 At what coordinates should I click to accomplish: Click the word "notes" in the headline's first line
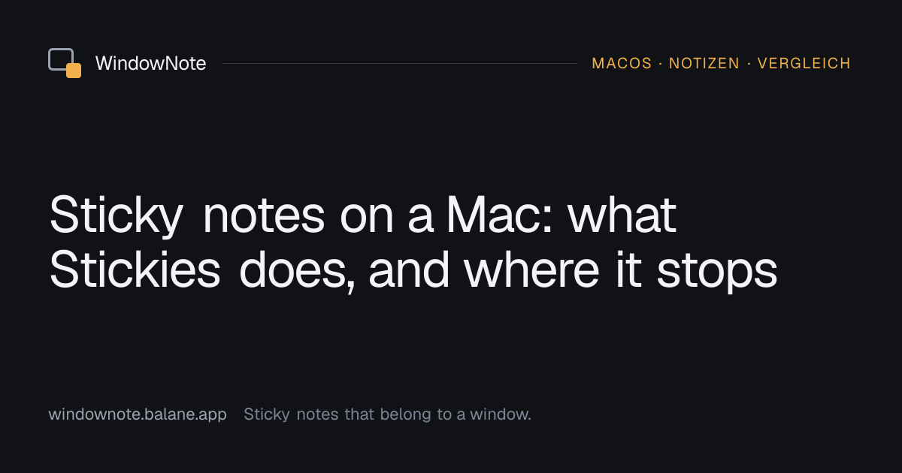[x=264, y=216]
